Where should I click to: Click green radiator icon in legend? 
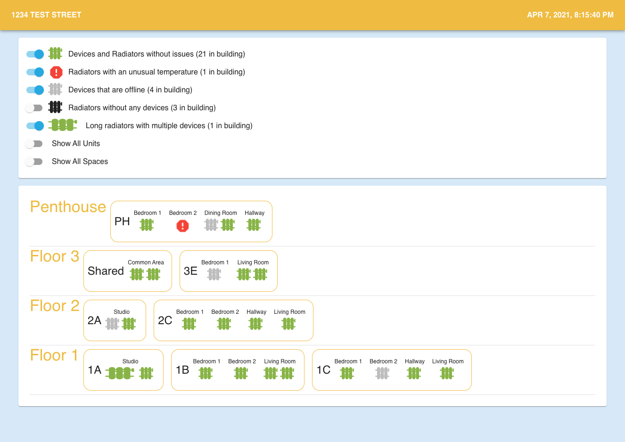[55, 53]
